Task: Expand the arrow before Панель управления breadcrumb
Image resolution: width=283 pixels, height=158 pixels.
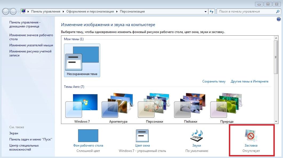Action: (x=28, y=11)
